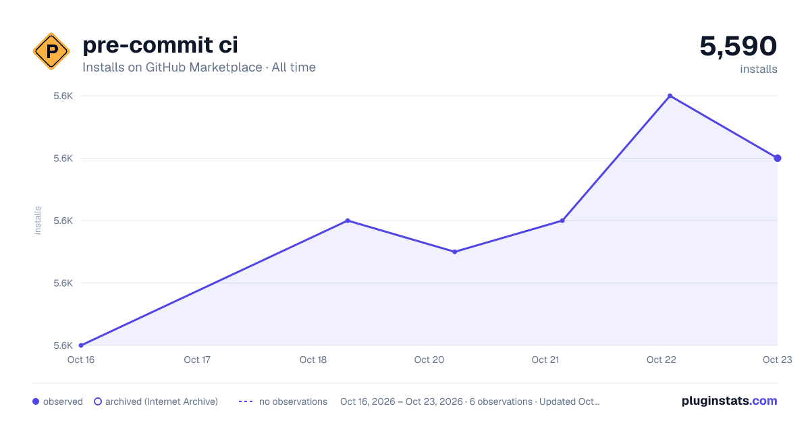Click 'Installs on GitHub Marketplace · All time' subtitle

(x=199, y=67)
